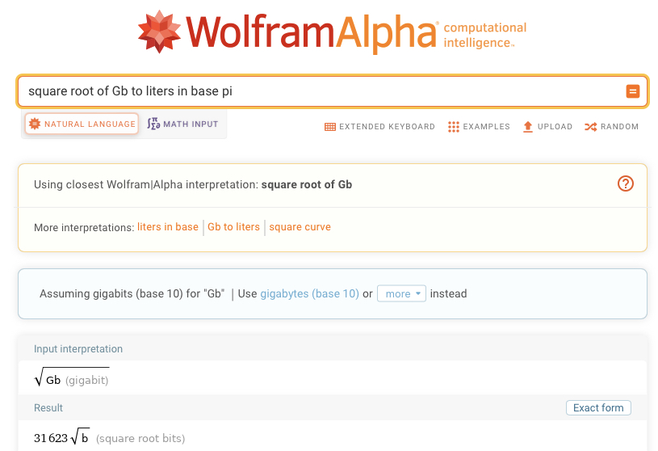The height and width of the screenshot is (451, 658).
Task: Open the 'more' assumptions dropdown
Action: click(x=401, y=293)
